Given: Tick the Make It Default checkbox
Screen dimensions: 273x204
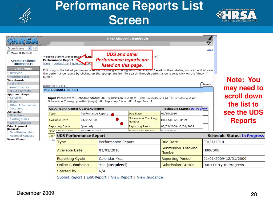Looking at the screenshot, I should (9, 53).
